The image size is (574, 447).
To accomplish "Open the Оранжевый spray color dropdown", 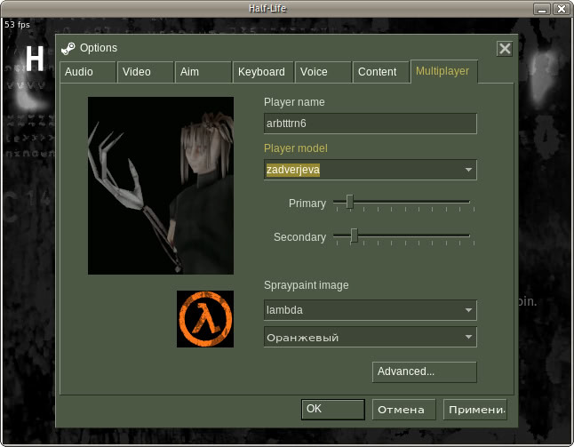I will [x=371, y=338].
